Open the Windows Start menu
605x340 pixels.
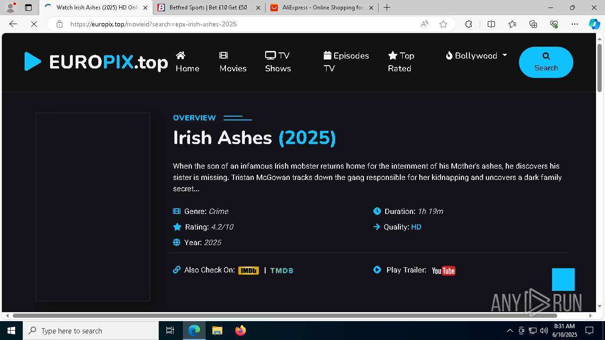(x=11, y=331)
